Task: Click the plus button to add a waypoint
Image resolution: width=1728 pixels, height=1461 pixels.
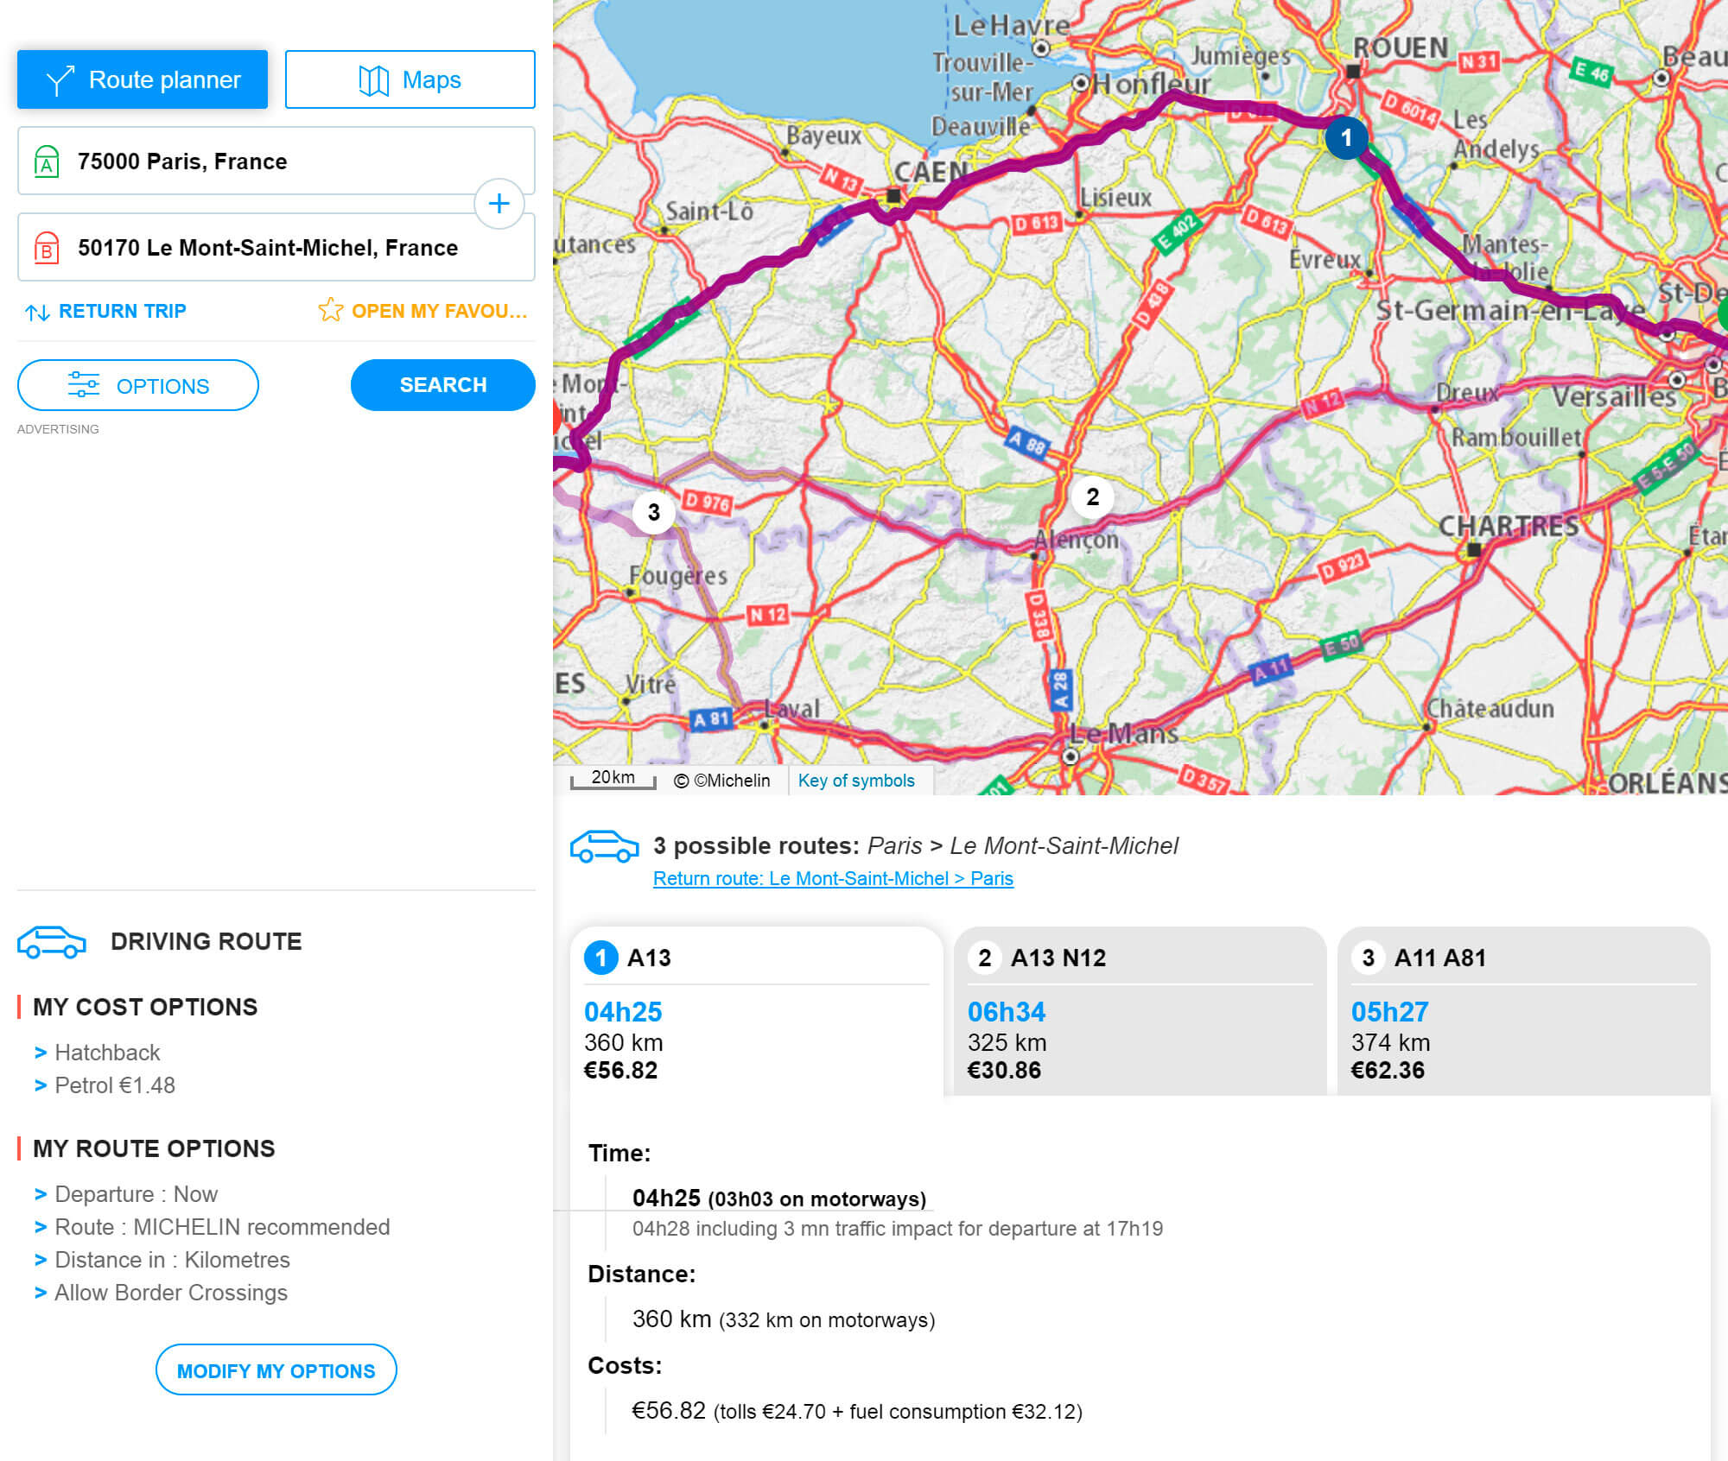Action: (x=499, y=204)
